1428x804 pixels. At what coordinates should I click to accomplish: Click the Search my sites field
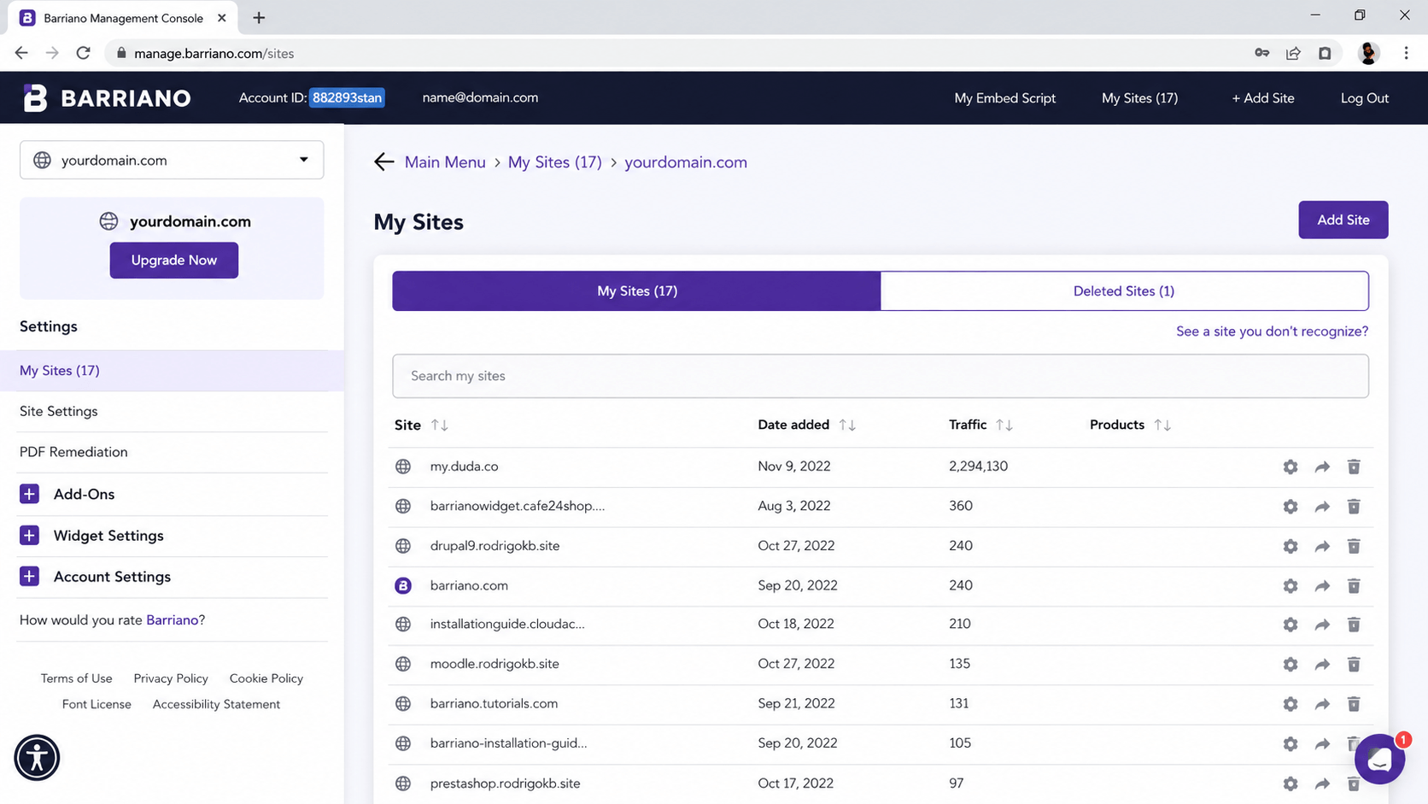[x=881, y=376]
